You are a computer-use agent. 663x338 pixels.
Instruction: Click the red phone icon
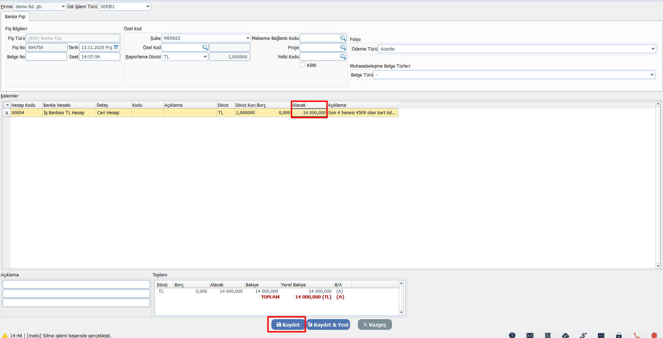click(x=637, y=335)
